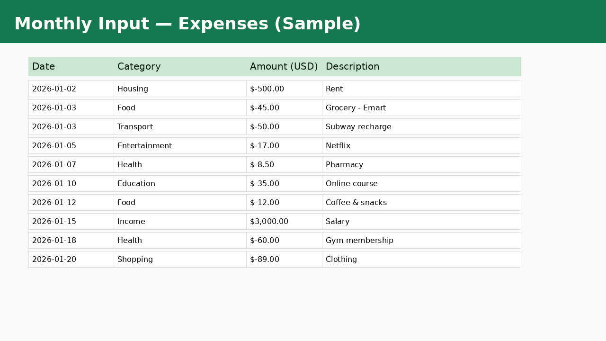Screen dimensions: 606x341
Task: Select the Category column header
Action: [x=139, y=67]
